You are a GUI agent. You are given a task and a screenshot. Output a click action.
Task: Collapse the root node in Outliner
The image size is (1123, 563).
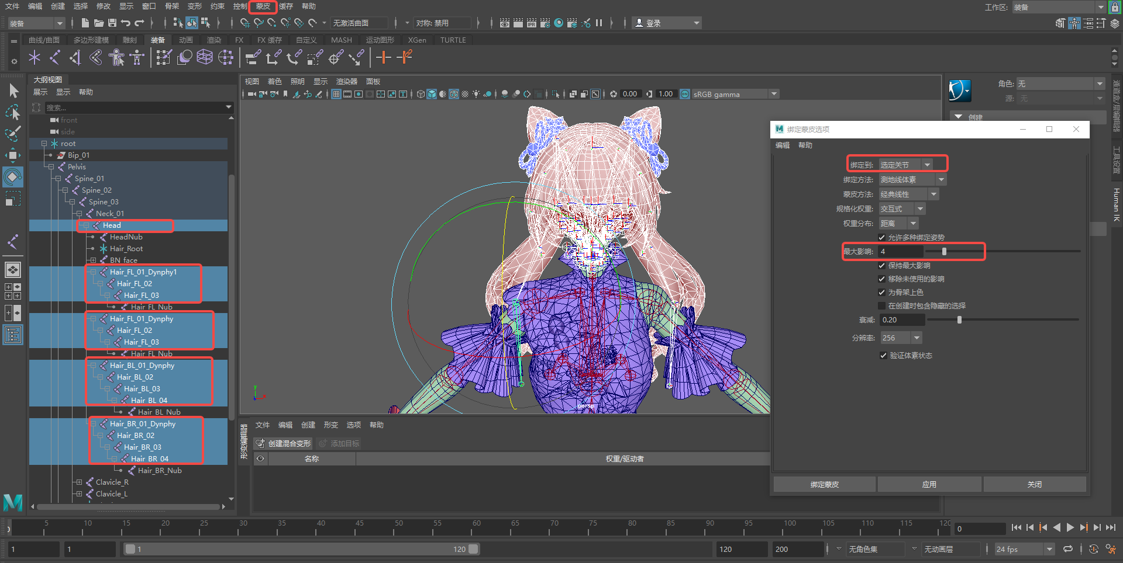click(x=44, y=143)
